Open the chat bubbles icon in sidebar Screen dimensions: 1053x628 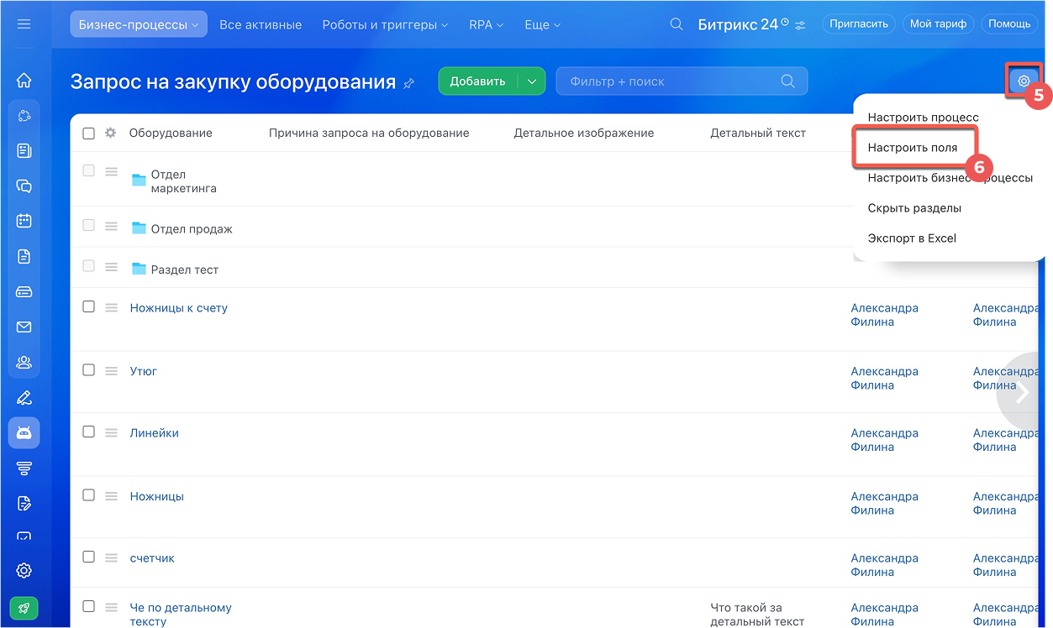24,186
